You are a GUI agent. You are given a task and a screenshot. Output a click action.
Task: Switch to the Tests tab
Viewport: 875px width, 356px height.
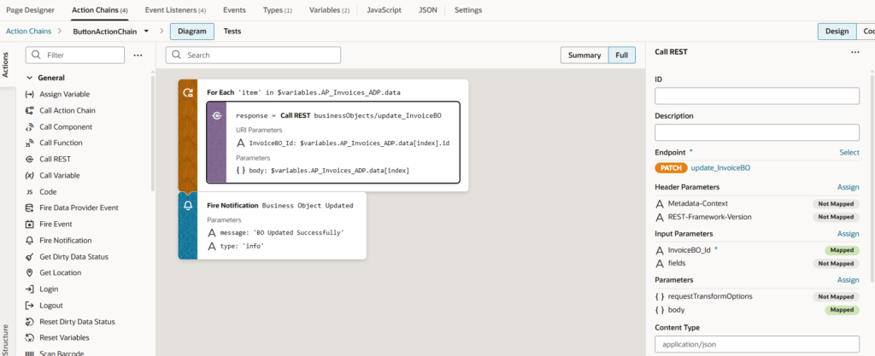click(232, 32)
